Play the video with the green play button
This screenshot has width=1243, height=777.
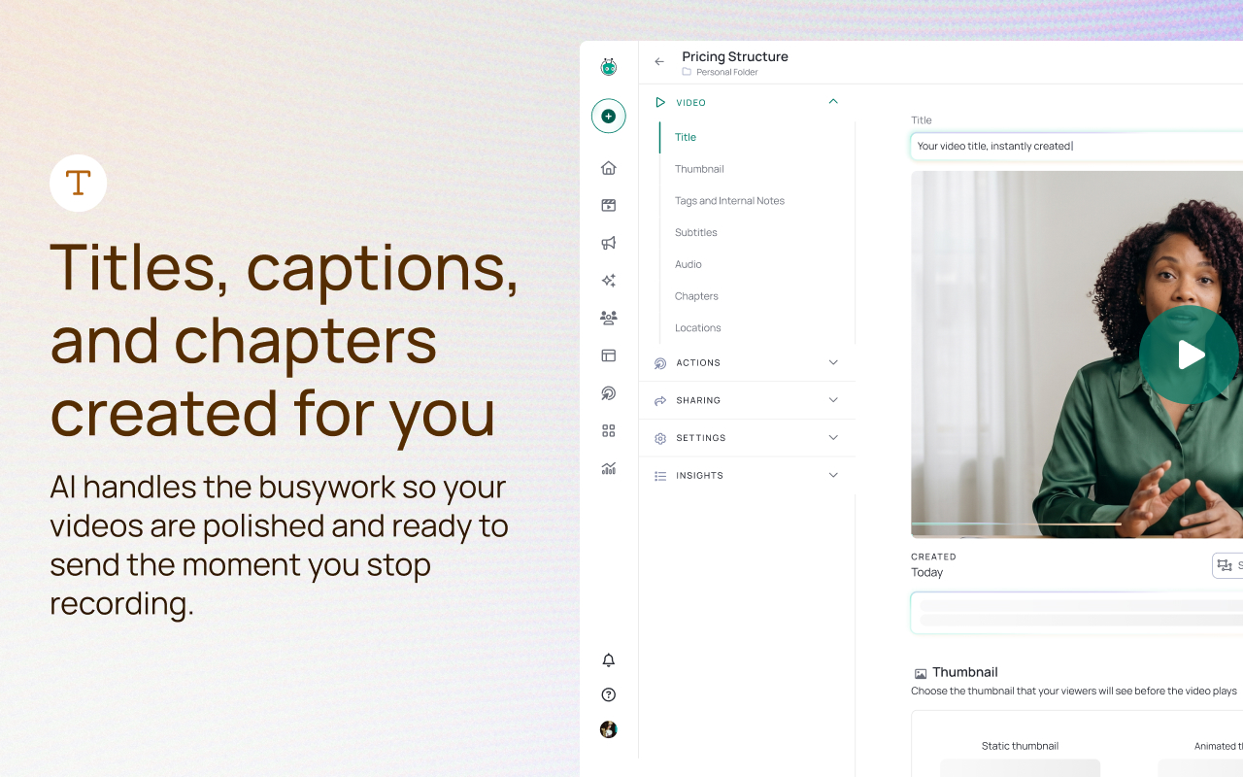(1190, 355)
